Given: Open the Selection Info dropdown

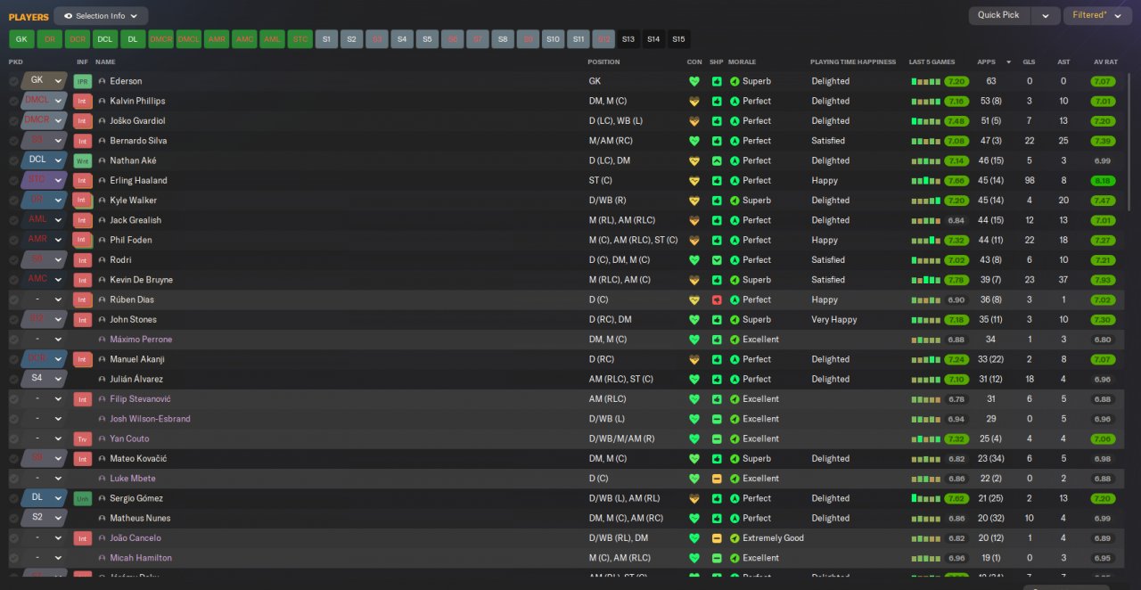Looking at the screenshot, I should [x=101, y=16].
